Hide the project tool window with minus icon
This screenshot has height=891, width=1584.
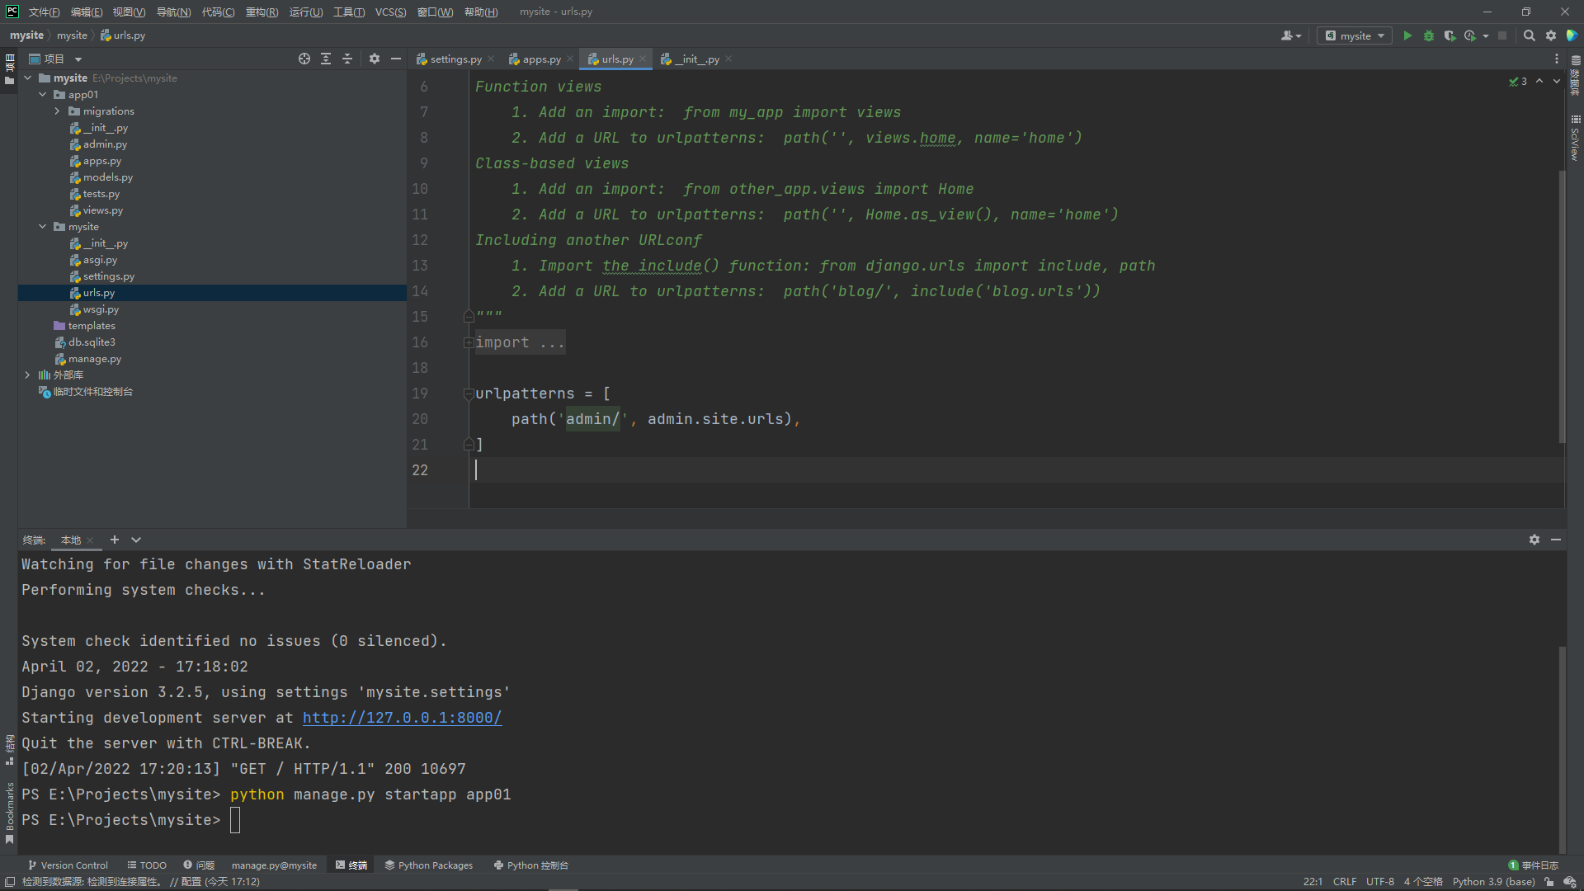pos(396,59)
